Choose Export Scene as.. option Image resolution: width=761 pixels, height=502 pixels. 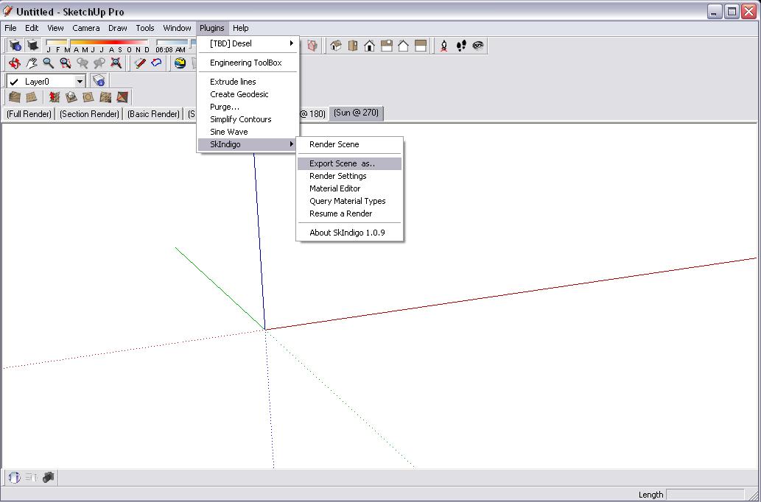pyautogui.click(x=349, y=164)
